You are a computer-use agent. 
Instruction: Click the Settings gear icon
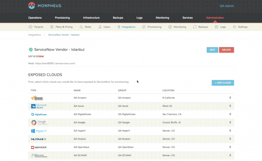[234, 27]
